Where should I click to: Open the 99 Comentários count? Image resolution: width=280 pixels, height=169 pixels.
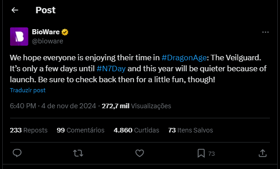[x=80, y=130]
